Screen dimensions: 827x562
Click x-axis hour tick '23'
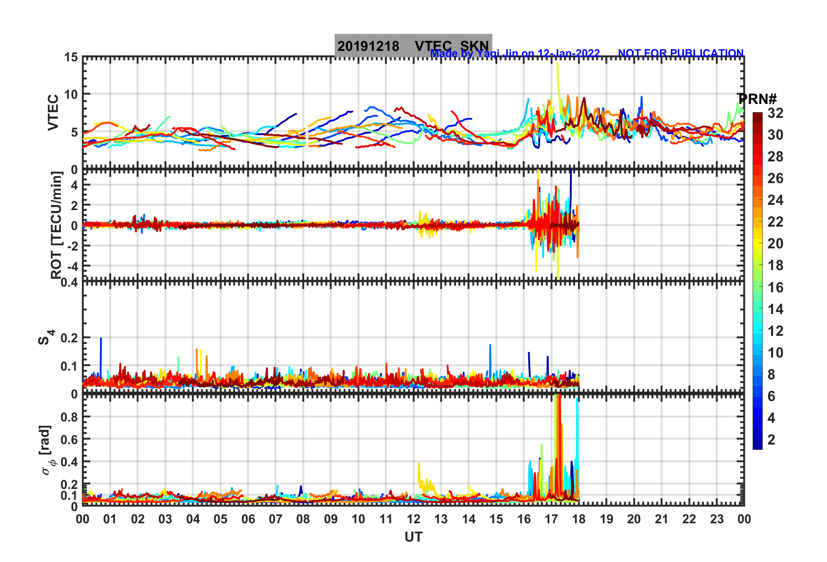pyautogui.click(x=717, y=519)
